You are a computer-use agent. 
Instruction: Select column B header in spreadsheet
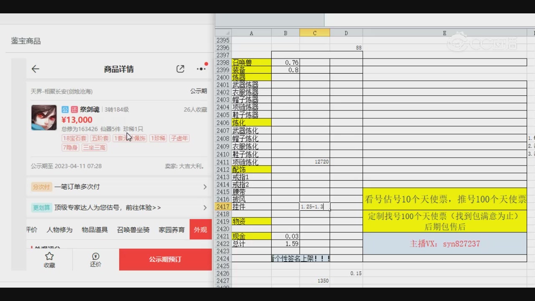pyautogui.click(x=285, y=33)
